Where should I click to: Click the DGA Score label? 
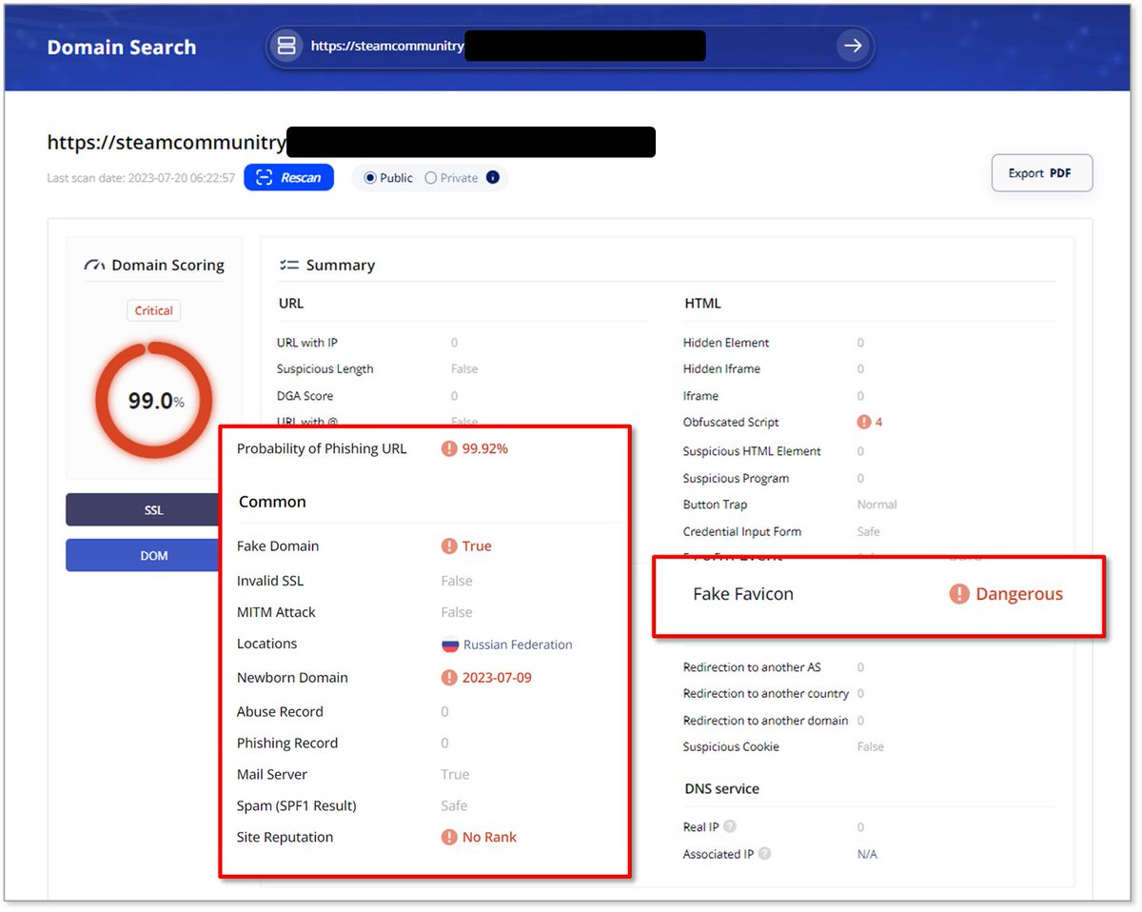pyautogui.click(x=305, y=396)
